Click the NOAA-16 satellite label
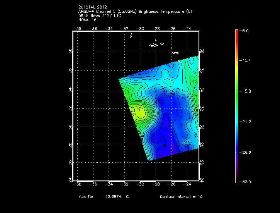This screenshot has width=280, height=213. (x=87, y=20)
